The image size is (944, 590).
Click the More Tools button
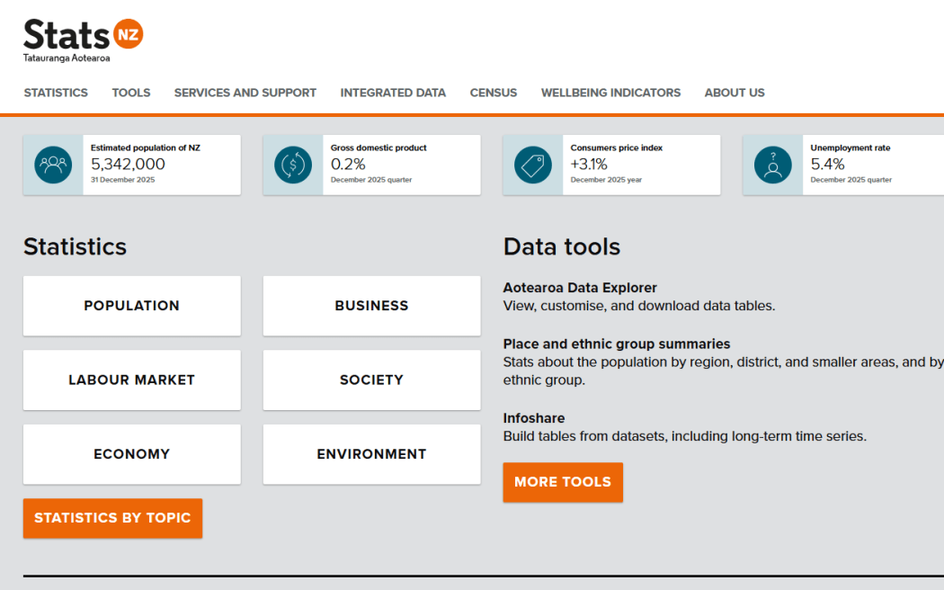click(x=563, y=482)
